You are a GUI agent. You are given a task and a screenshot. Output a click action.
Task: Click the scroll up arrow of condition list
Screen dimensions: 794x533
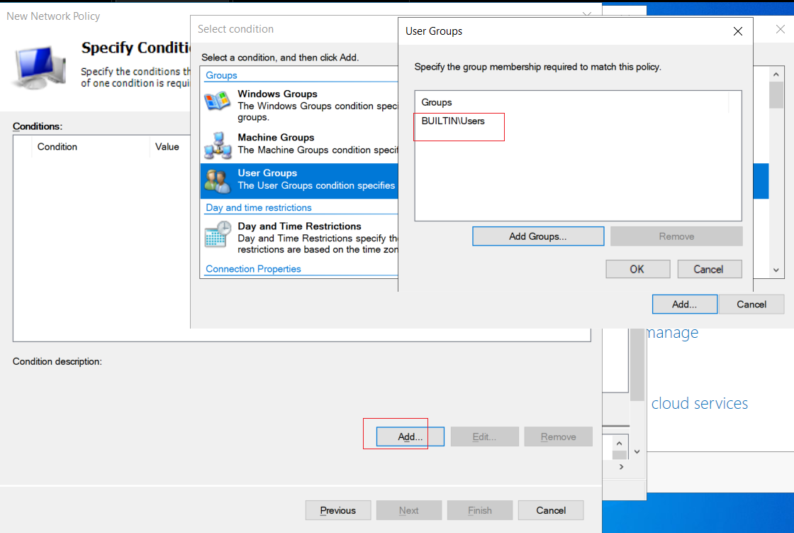[x=776, y=75]
